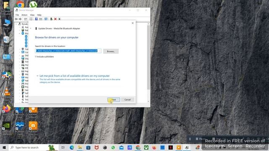Expand the Cameras category in device tree
This screenshot has height=151, width=269.
coord(20,49)
